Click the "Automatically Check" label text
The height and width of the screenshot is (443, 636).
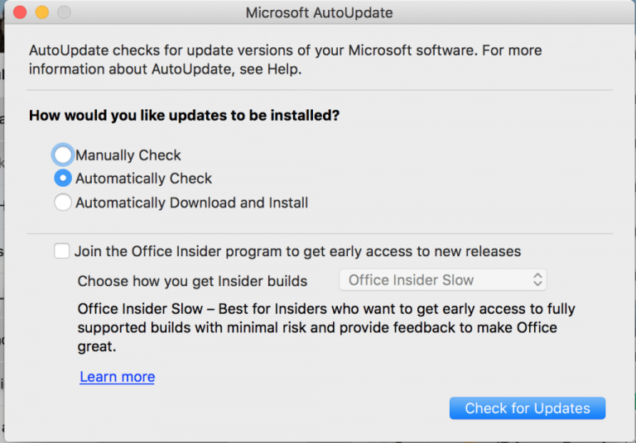[144, 179]
